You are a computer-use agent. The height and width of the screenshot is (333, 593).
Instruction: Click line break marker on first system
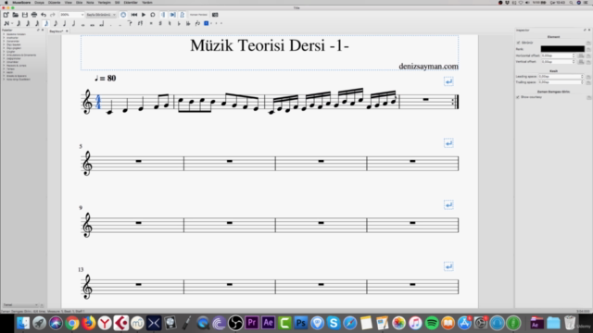coord(448,81)
